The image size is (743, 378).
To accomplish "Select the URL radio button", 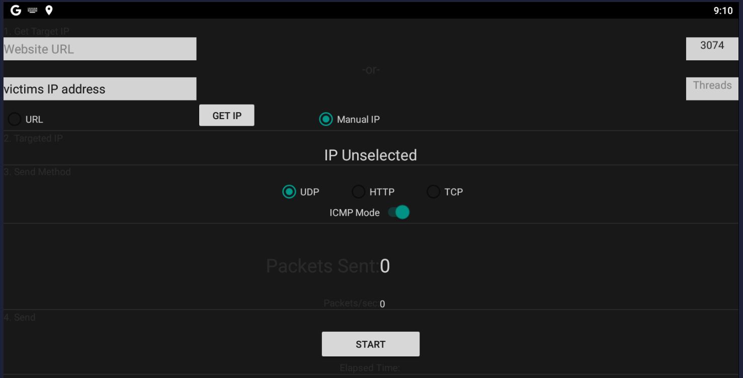I will coord(14,119).
